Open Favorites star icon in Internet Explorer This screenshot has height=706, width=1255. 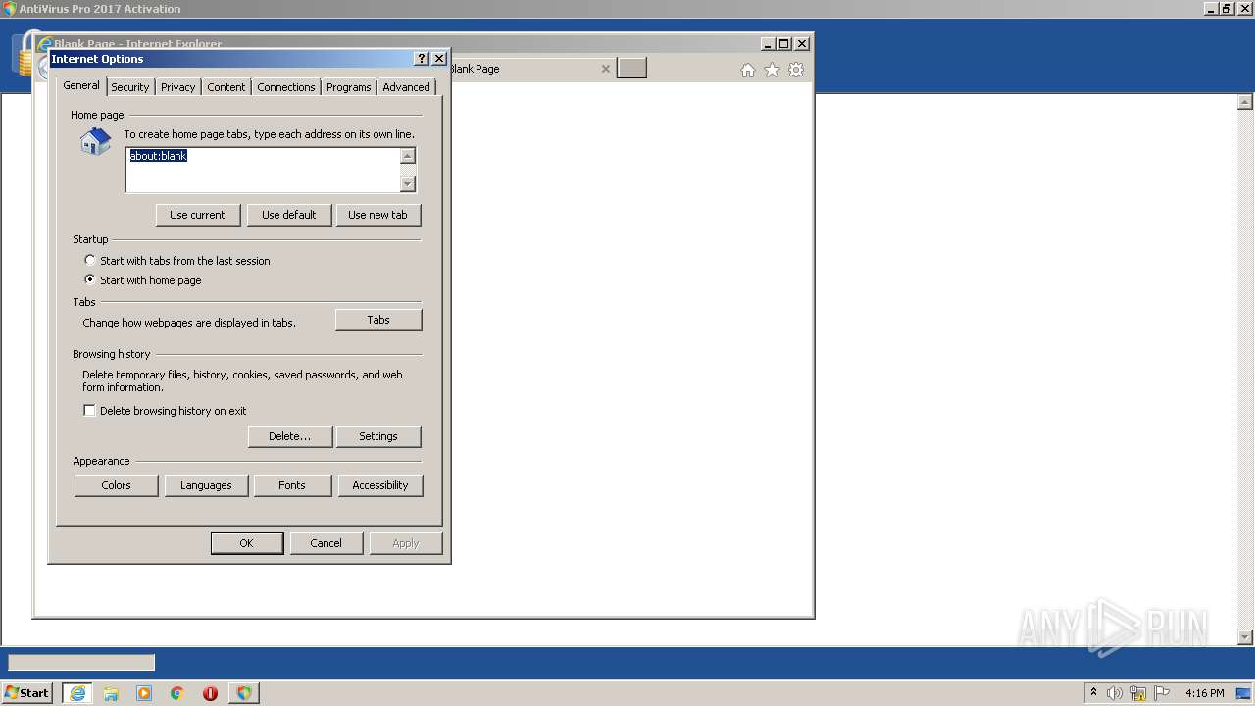coord(772,70)
